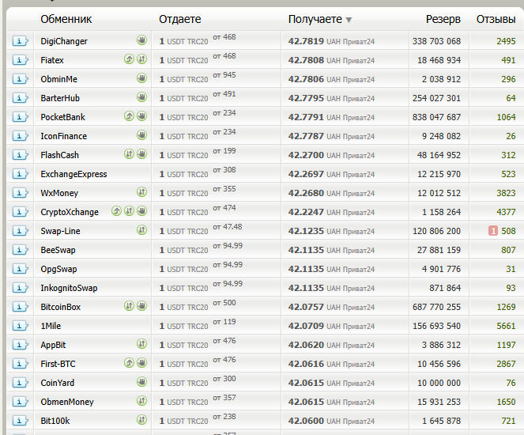Open the 2495 reviews of DigiChanger
Screen dimensions: 524x435
[x=506, y=41]
